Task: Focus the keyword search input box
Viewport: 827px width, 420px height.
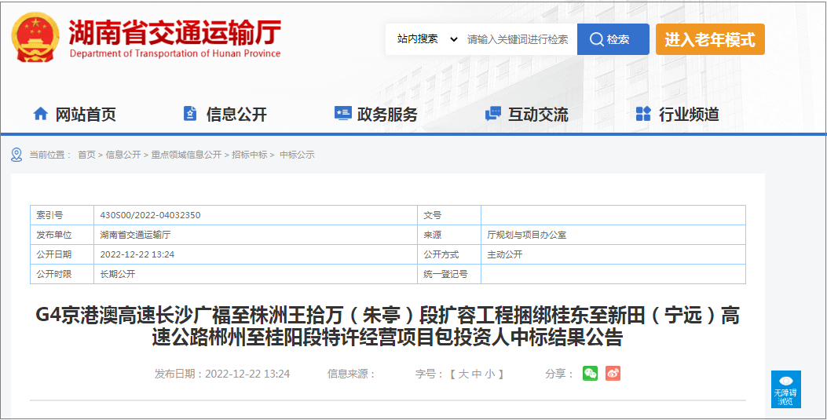Action: [518, 39]
